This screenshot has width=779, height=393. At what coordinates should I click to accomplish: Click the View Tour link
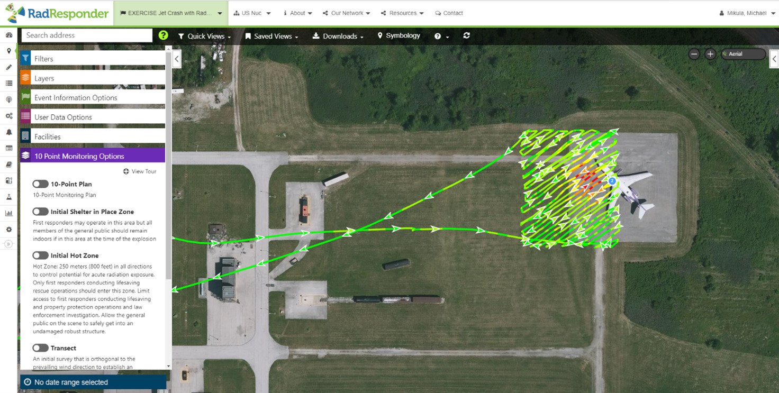140,171
